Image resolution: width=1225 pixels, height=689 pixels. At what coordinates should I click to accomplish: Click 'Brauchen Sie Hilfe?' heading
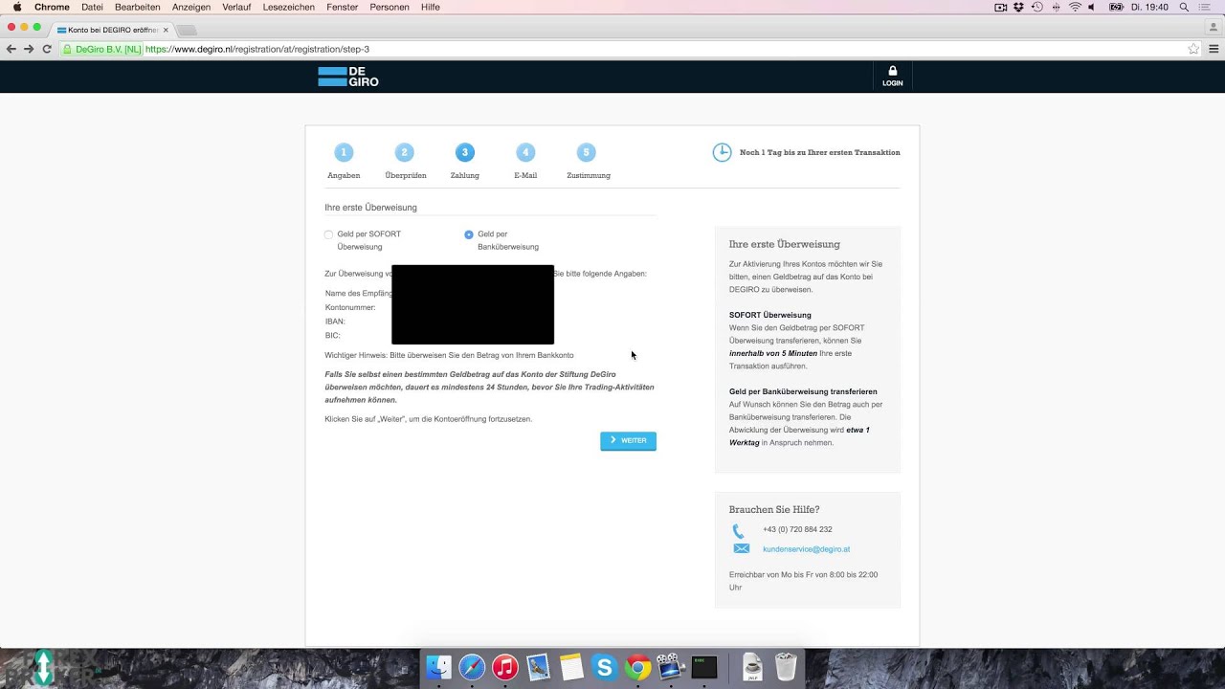pyautogui.click(x=774, y=509)
